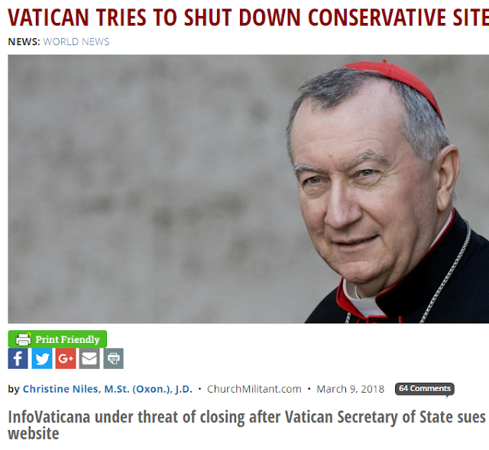Click the word 'website' in subheadline
Screen dimensions: 489x450
click(x=34, y=433)
